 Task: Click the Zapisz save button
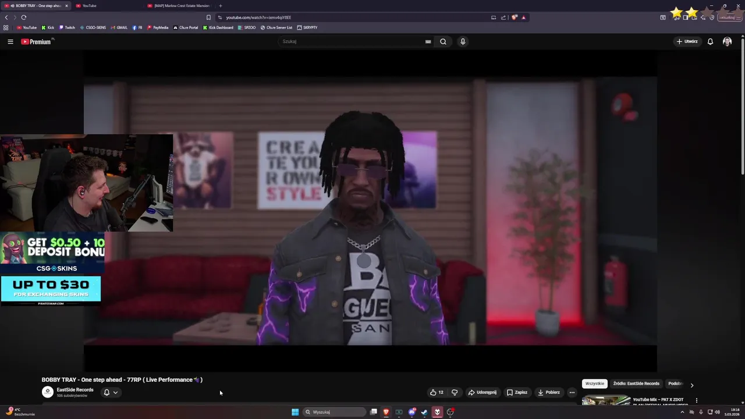pos(517,392)
